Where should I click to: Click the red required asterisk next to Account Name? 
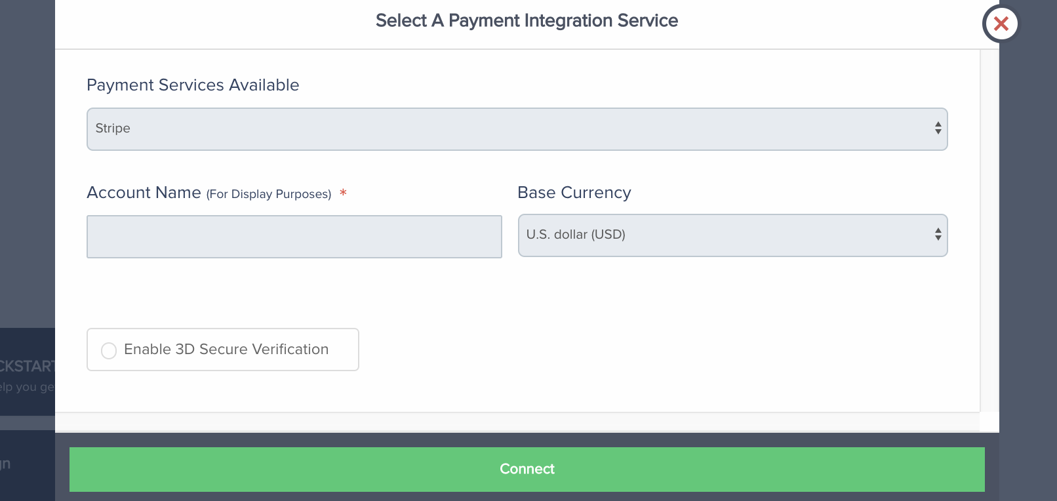click(343, 193)
